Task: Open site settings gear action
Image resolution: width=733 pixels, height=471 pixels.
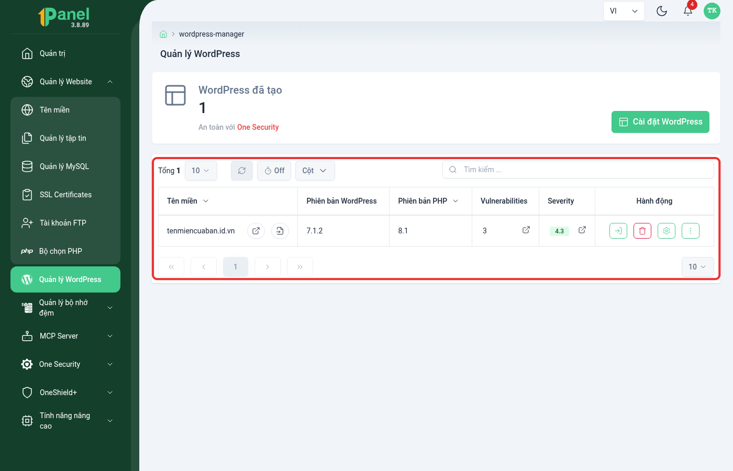Action: (667, 231)
